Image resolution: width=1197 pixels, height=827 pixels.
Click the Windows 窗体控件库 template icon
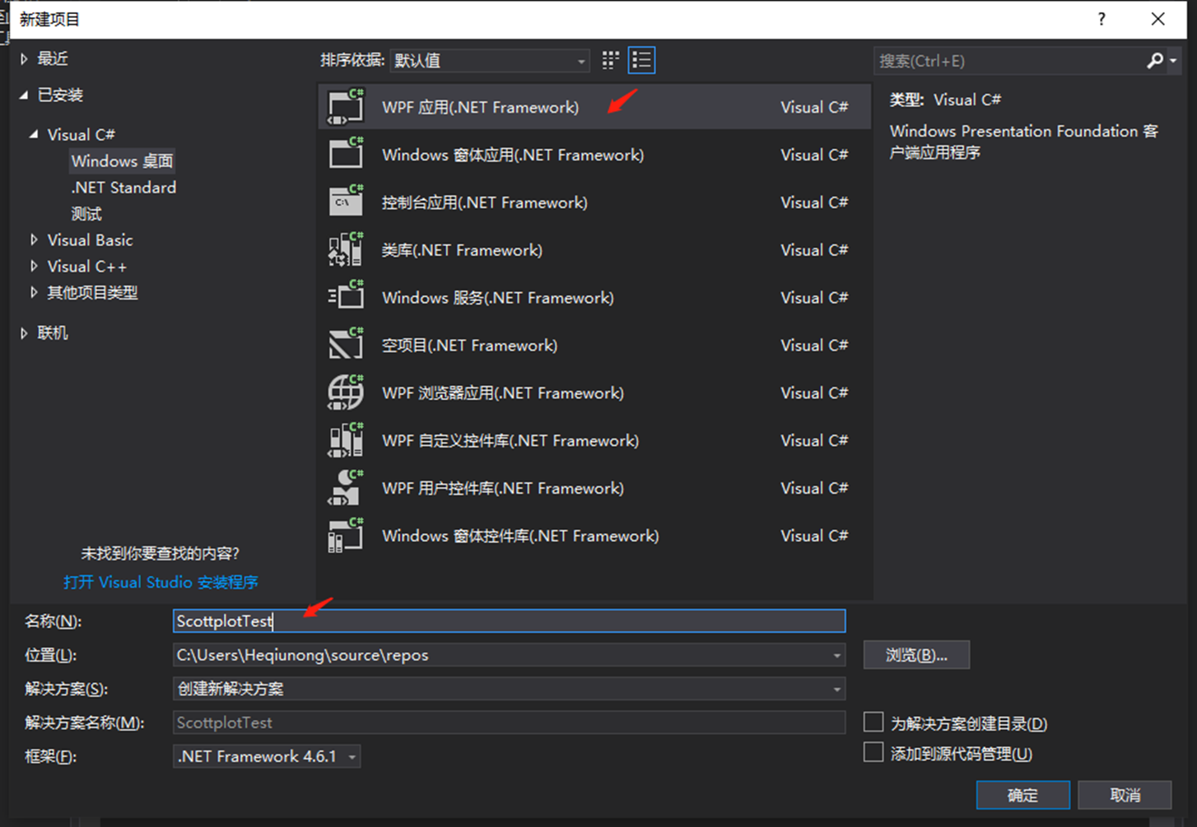(346, 536)
